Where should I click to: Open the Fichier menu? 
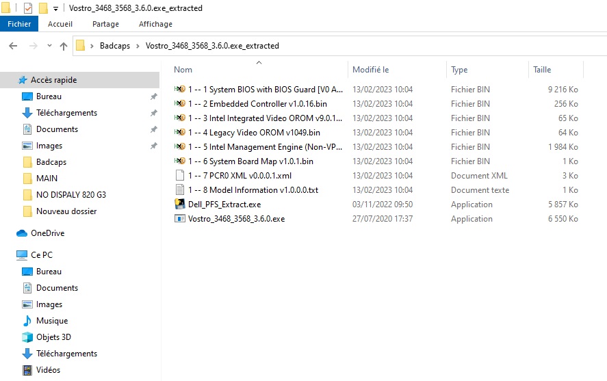coord(19,24)
